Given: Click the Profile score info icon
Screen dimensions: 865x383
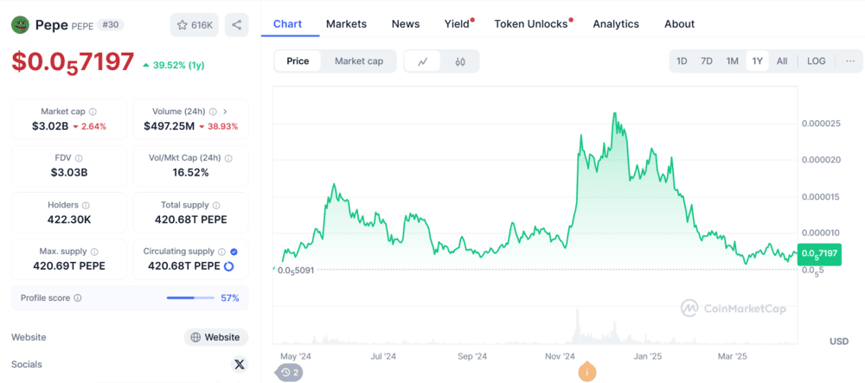Looking at the screenshot, I should coord(77,298).
